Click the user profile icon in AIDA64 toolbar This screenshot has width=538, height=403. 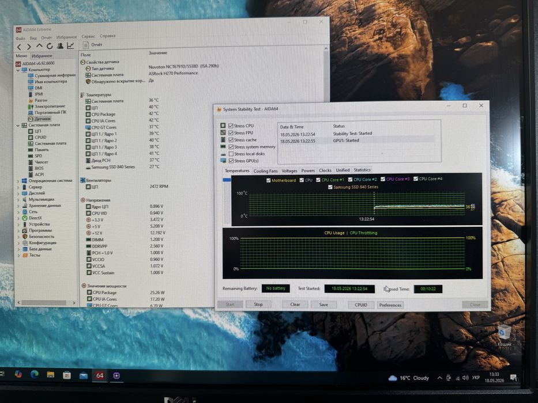click(60, 45)
